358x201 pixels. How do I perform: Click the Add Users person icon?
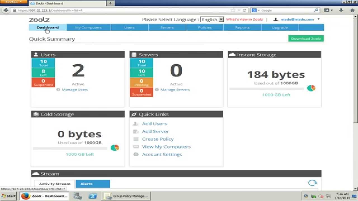pyautogui.click(x=136, y=124)
